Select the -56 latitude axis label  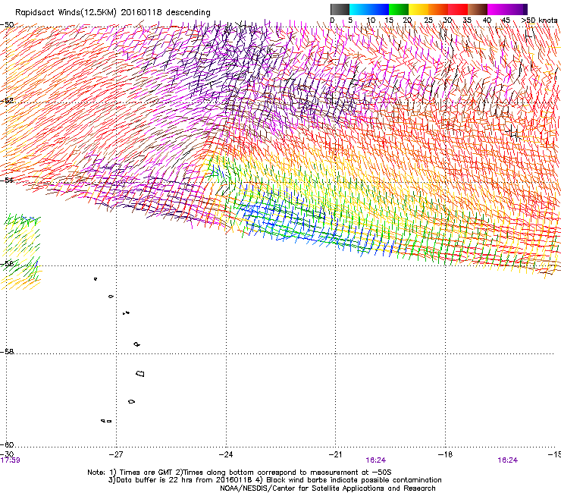click(x=7, y=264)
